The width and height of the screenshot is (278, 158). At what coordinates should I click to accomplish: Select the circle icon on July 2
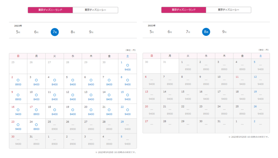click(18, 80)
